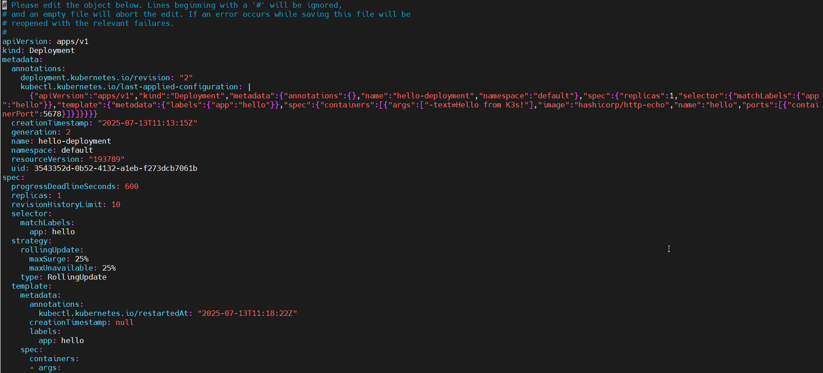Click the strategy type RollingUpdate value

(x=77, y=277)
